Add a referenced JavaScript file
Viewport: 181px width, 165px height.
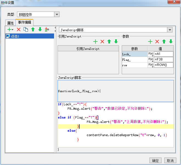95,42
